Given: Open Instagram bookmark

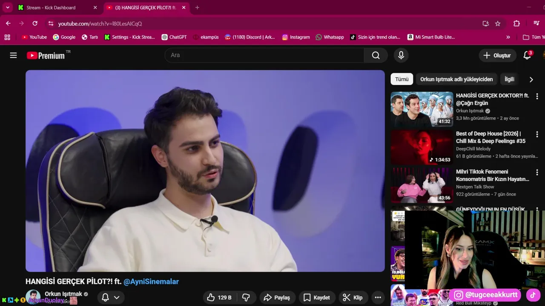Looking at the screenshot, I should coord(296,37).
